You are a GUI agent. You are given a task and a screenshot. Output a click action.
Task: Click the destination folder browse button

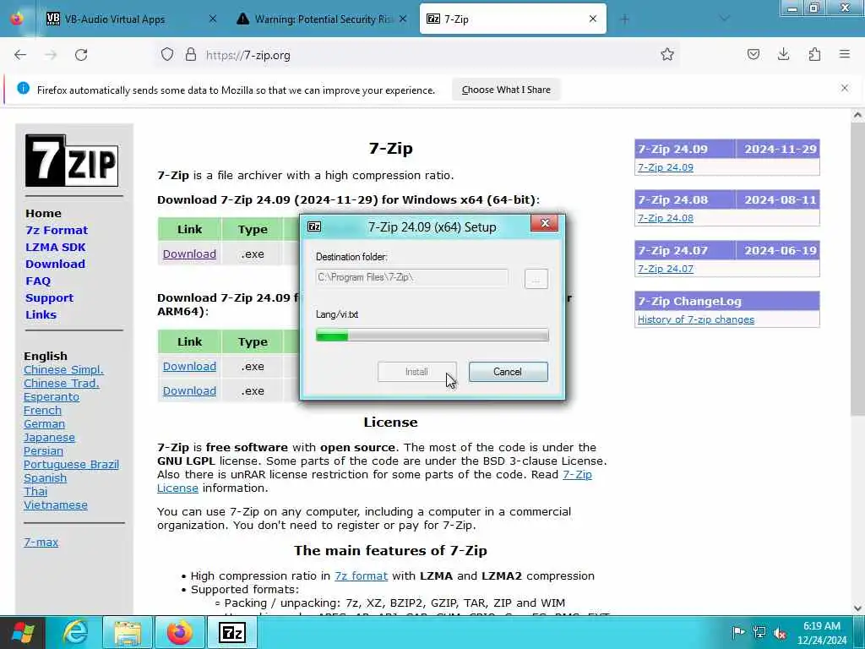point(536,279)
